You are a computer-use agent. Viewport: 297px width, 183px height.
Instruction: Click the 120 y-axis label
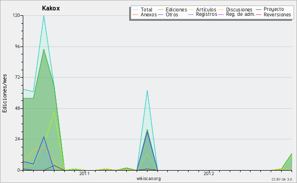[x=16, y=15]
